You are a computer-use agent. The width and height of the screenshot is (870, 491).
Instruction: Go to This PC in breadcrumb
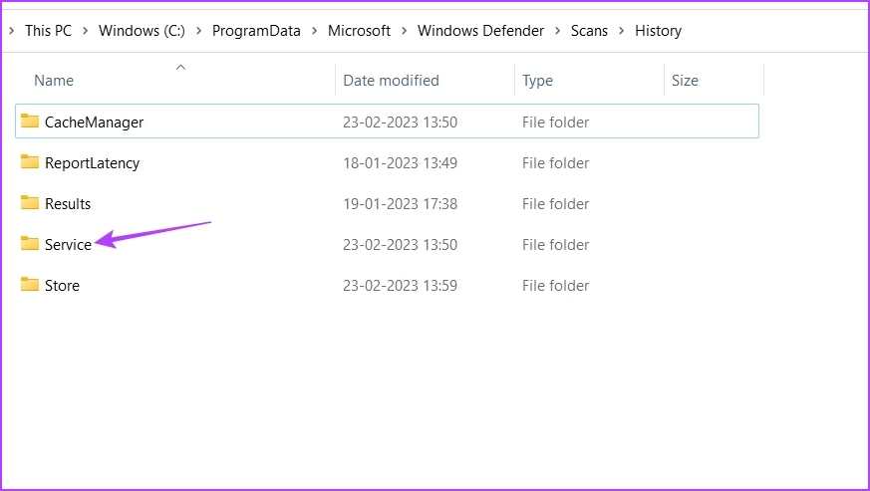[x=48, y=31]
